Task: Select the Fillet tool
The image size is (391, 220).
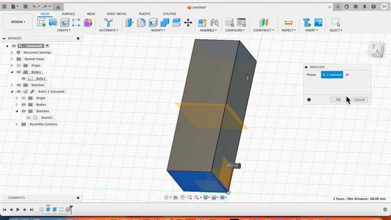Action: (141, 23)
